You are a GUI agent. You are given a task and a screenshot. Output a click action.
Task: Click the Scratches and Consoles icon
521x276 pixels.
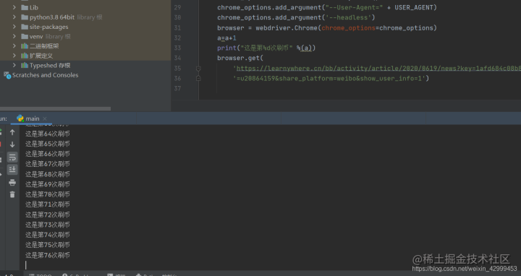click(x=7, y=75)
